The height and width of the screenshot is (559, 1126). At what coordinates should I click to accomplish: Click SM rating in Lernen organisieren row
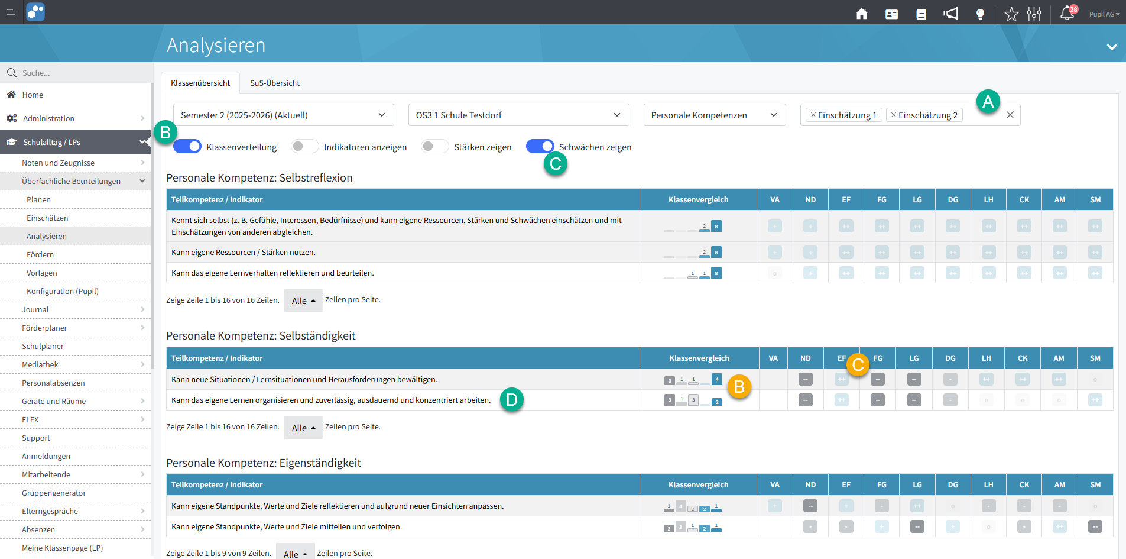[x=1095, y=400]
